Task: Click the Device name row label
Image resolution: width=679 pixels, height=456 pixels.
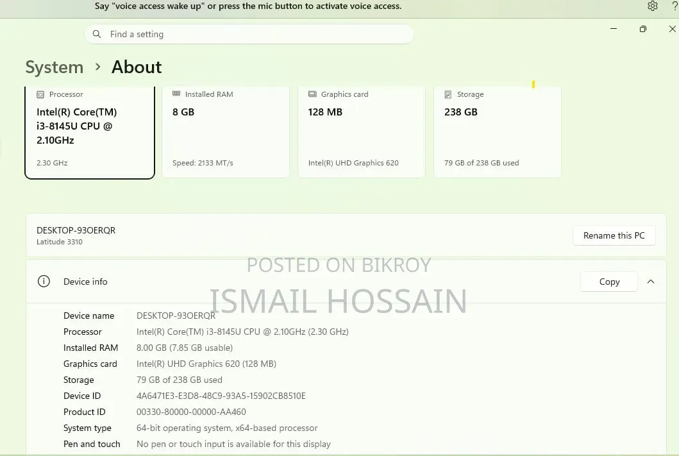Action: pyautogui.click(x=88, y=316)
